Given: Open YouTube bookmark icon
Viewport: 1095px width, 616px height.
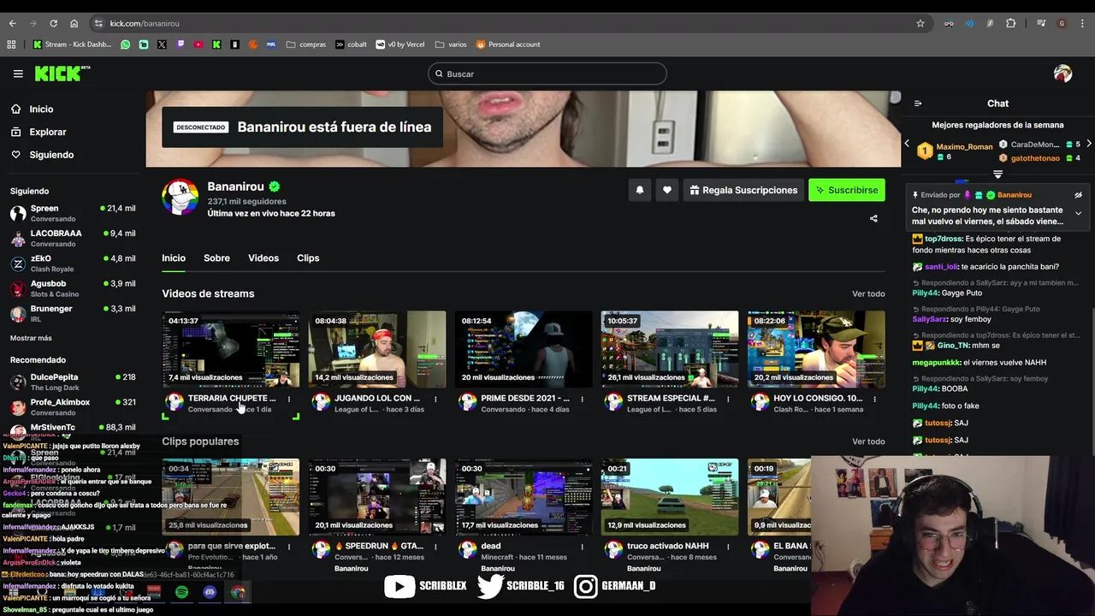Looking at the screenshot, I should [x=198, y=44].
